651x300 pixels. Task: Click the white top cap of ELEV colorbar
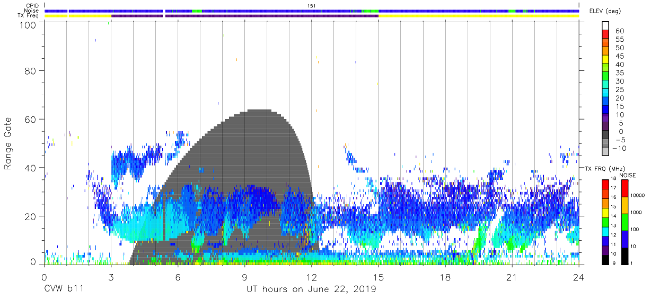(605, 26)
